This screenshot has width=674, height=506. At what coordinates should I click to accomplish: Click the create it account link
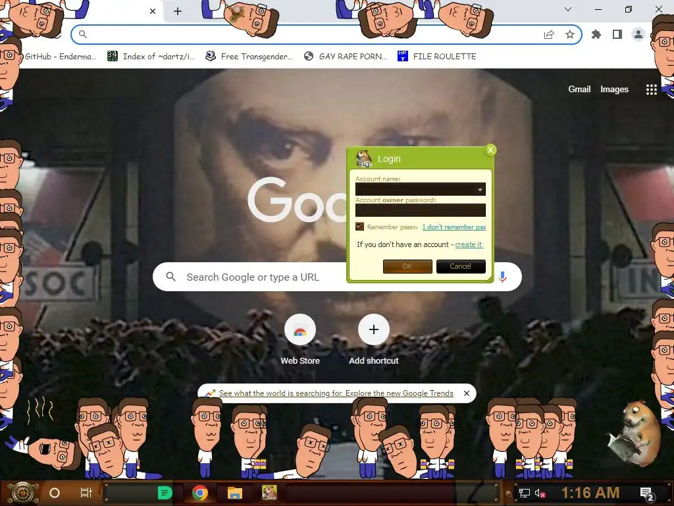(x=469, y=244)
